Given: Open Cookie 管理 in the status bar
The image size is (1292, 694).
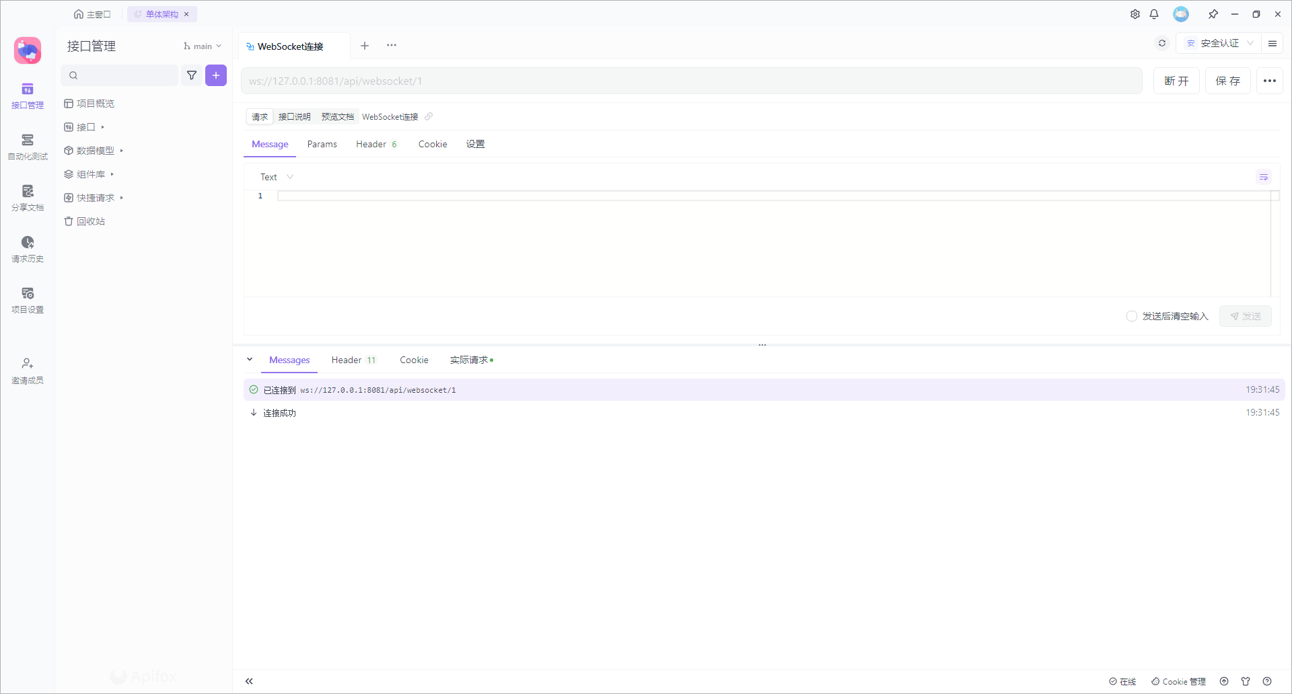Looking at the screenshot, I should (x=1178, y=681).
